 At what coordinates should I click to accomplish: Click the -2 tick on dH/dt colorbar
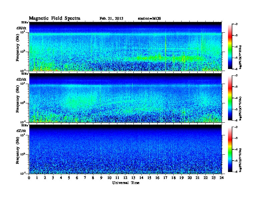tap(236, 24)
